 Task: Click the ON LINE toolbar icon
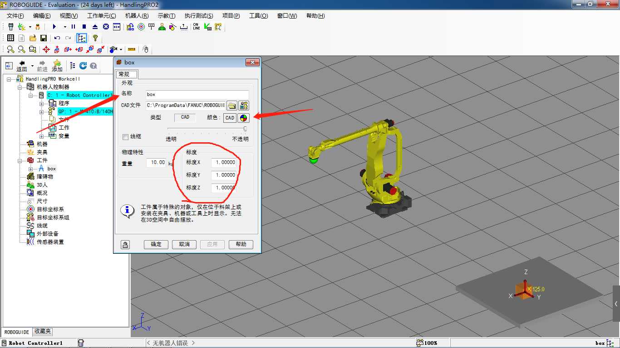click(x=196, y=27)
